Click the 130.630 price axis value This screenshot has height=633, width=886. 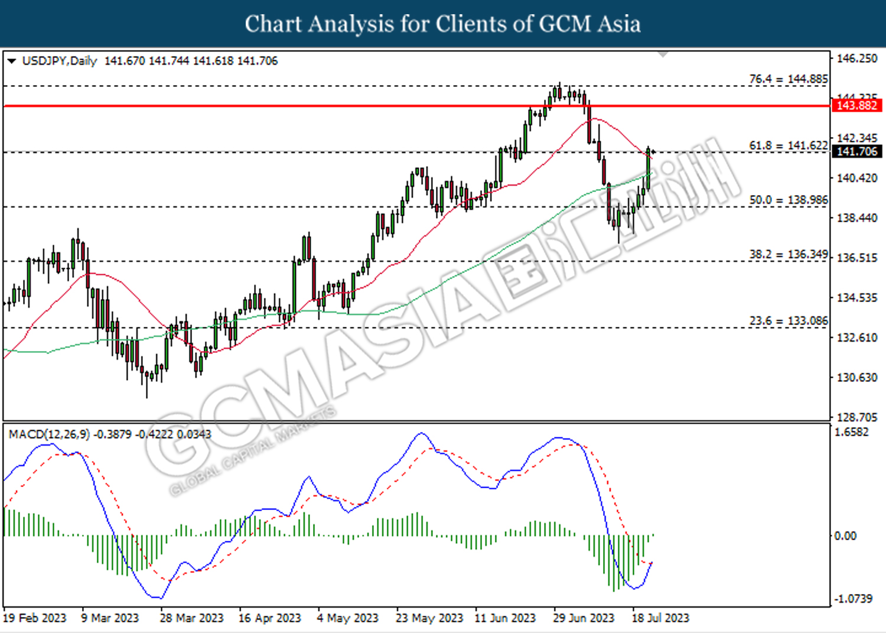(857, 377)
